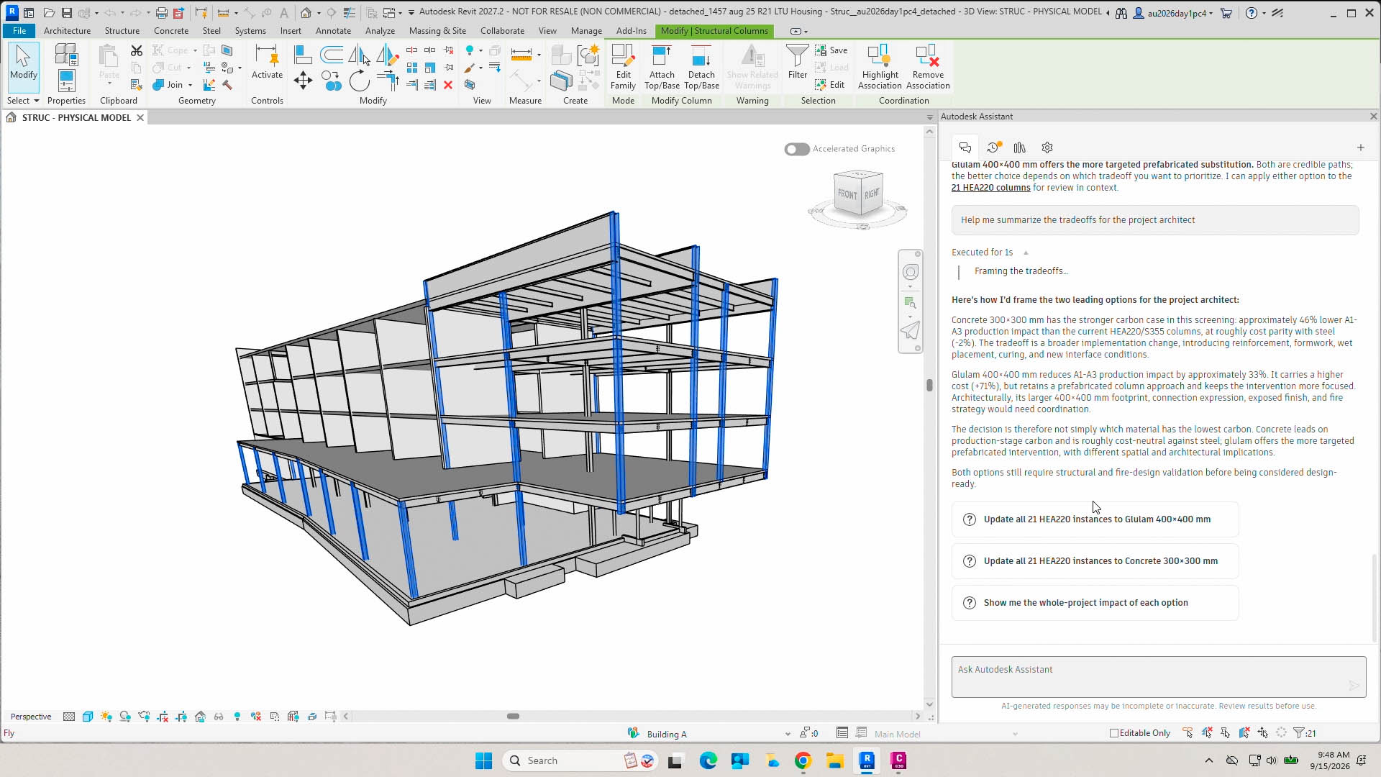Viewport: 1381px width, 777px height.
Task: Click Attach Top/Base tool
Action: [x=662, y=67]
